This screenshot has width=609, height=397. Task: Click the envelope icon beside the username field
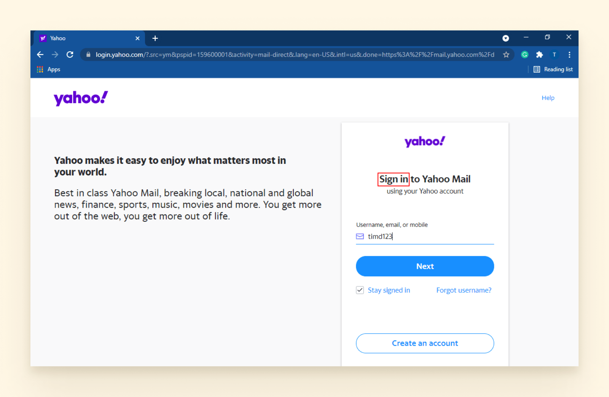point(360,236)
